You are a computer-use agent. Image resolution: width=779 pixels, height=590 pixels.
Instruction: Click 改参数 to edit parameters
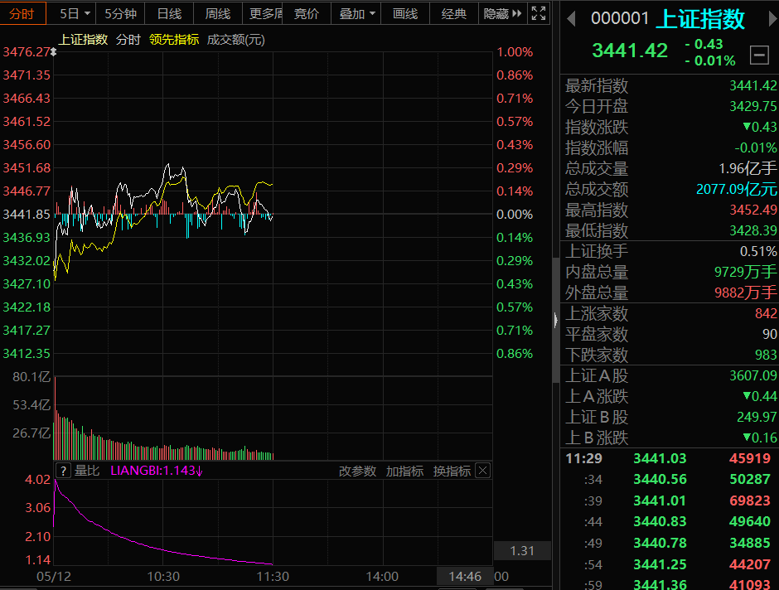coord(357,471)
